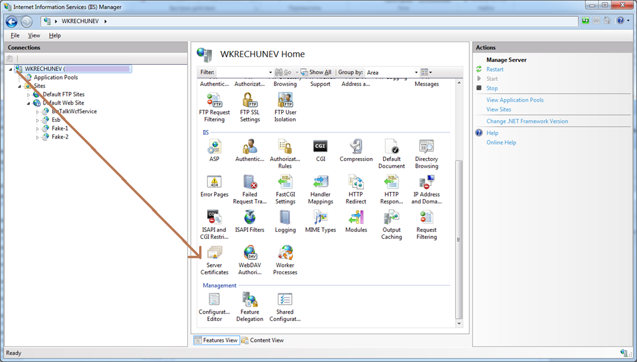
Task: Open MIME Types feature
Action: 320,221
